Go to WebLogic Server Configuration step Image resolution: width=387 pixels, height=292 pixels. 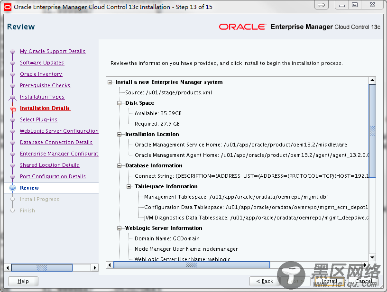pos(59,131)
